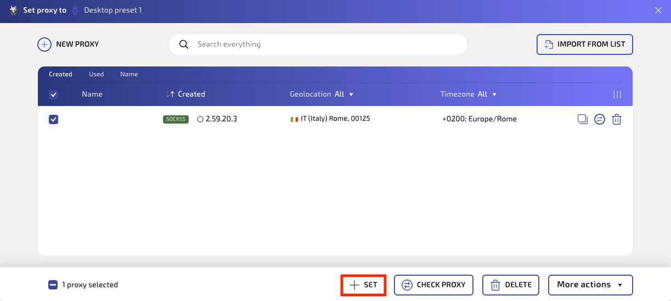671x301 pixels.
Task: Uncheck the checkbox for proxy 2.59.20.3
Action: (54, 119)
